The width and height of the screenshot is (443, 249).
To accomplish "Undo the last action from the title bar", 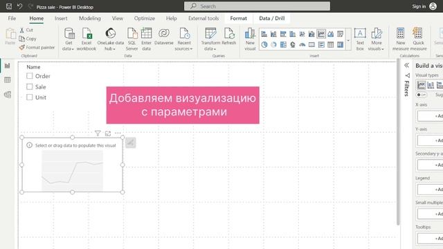I will point(19,6).
